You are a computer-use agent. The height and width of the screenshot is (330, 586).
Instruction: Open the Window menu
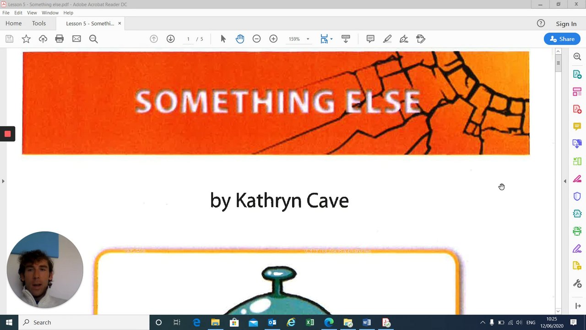(x=50, y=13)
